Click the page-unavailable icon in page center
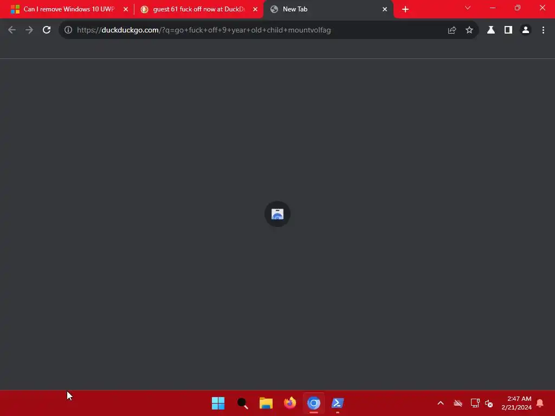555x416 pixels. pyautogui.click(x=277, y=214)
